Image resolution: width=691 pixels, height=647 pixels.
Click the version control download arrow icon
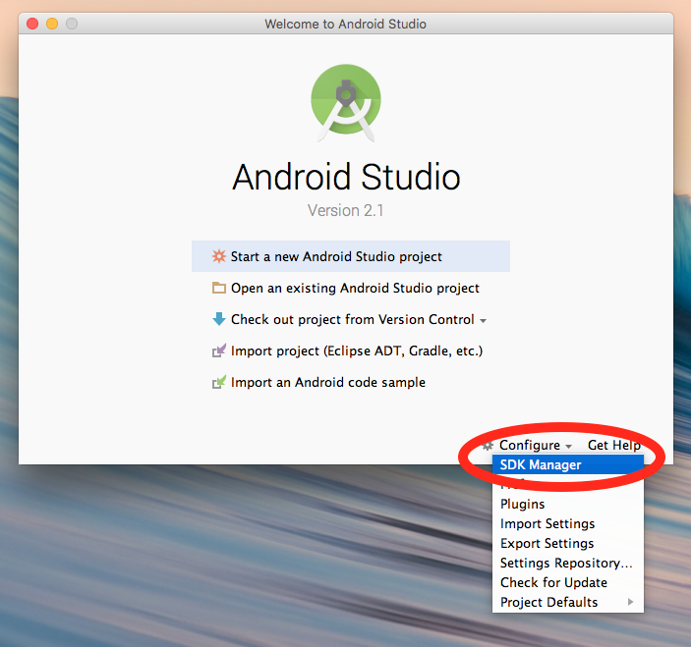pyautogui.click(x=218, y=319)
